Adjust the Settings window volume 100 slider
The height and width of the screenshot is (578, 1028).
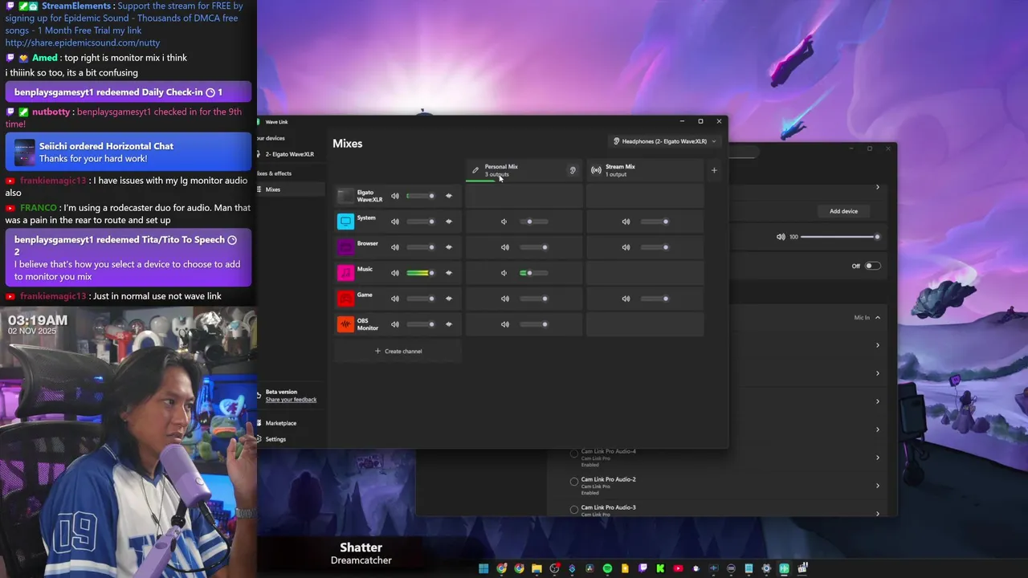(839, 237)
